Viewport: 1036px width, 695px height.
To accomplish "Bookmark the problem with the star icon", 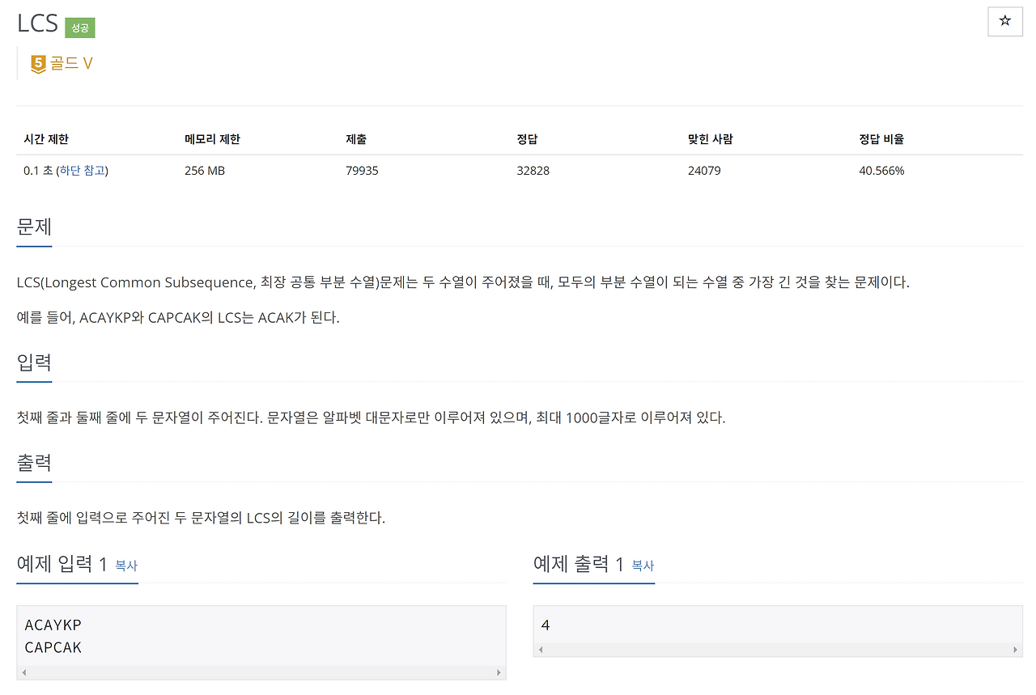I will click(1005, 22).
